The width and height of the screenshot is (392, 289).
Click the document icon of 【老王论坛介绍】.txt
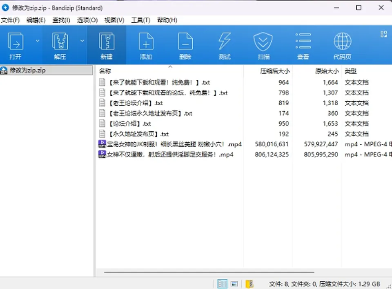pyautogui.click(x=102, y=103)
